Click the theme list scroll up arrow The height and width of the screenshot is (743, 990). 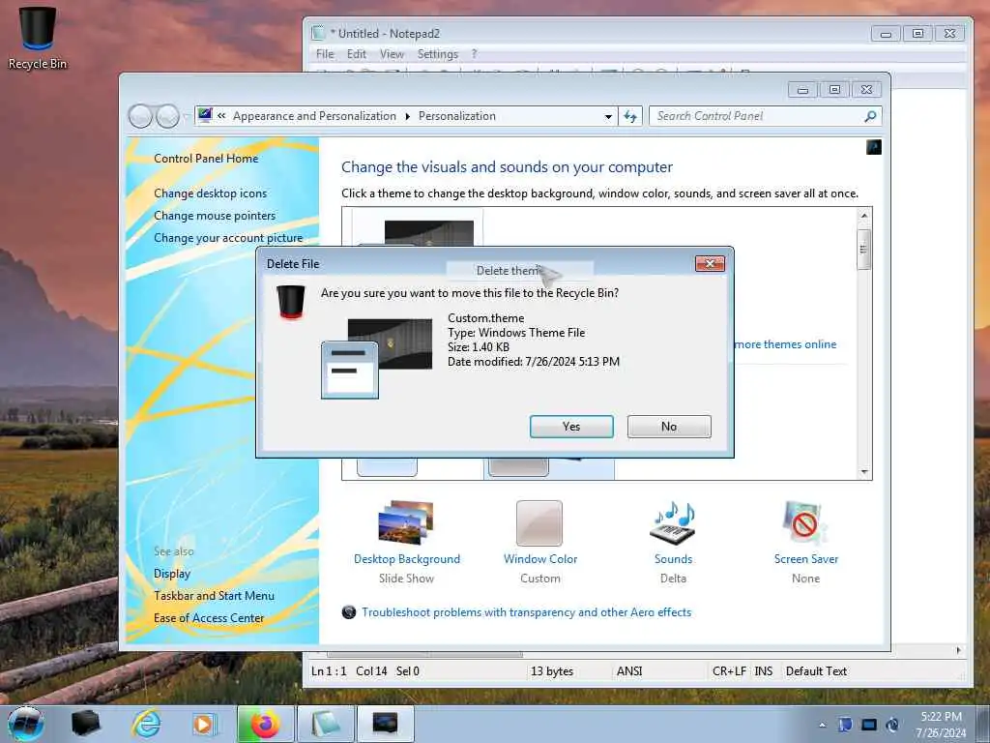864,216
